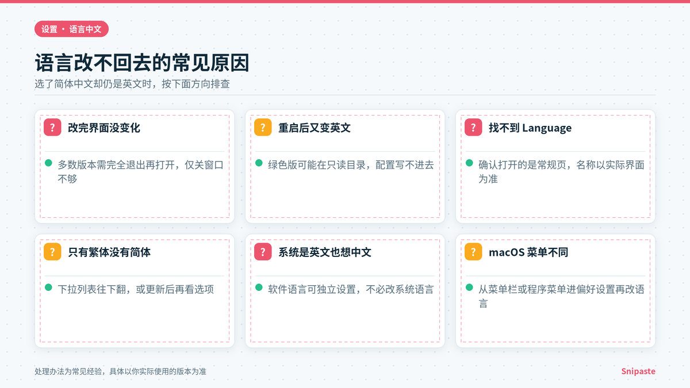Click the card title macOS 菜单不同
690x388 pixels.
click(528, 252)
